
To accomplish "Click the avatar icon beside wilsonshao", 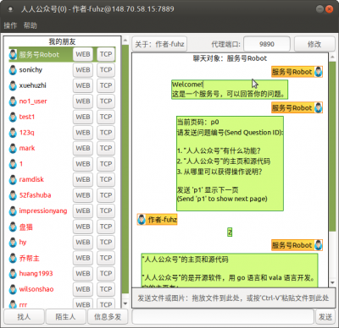I will pyautogui.click(x=13, y=289).
